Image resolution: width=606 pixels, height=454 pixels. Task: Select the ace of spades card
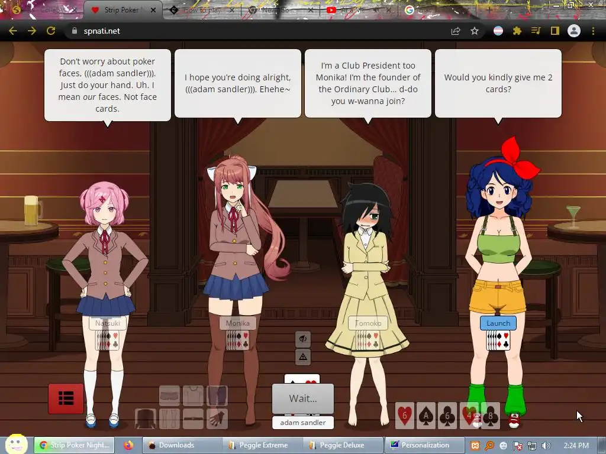click(426, 416)
